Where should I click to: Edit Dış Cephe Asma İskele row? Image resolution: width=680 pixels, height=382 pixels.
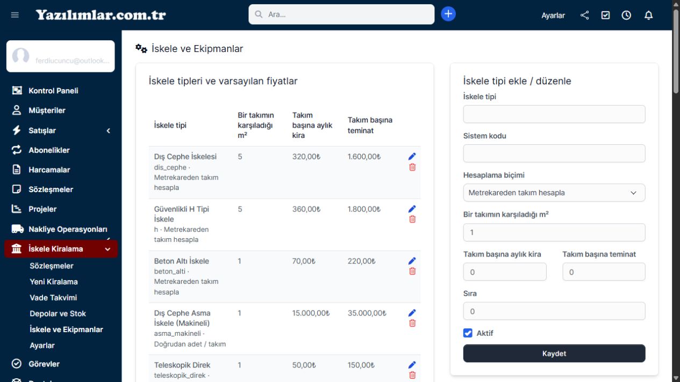point(412,313)
